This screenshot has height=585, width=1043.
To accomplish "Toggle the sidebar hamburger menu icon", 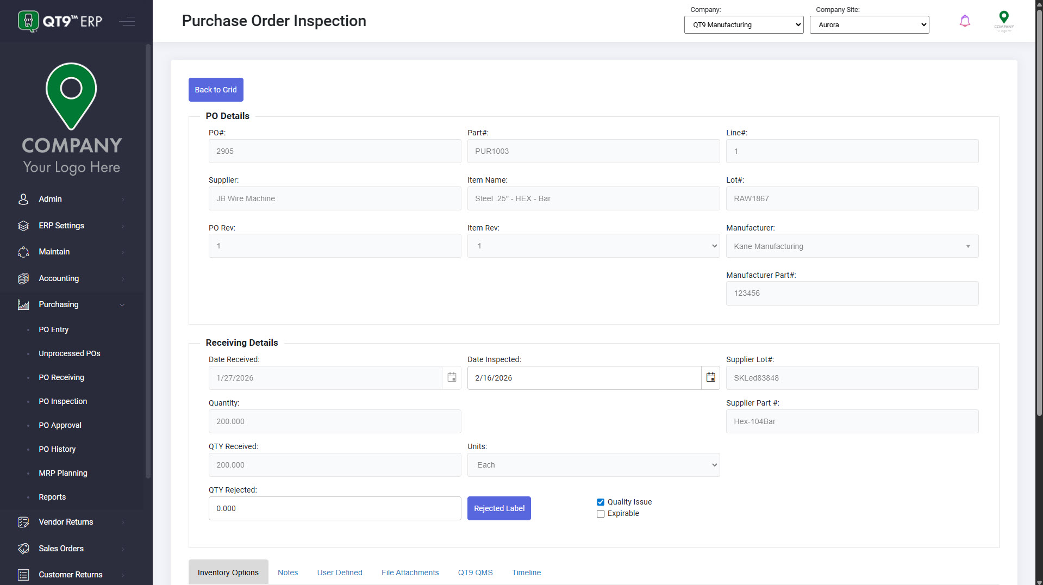I will click(127, 21).
